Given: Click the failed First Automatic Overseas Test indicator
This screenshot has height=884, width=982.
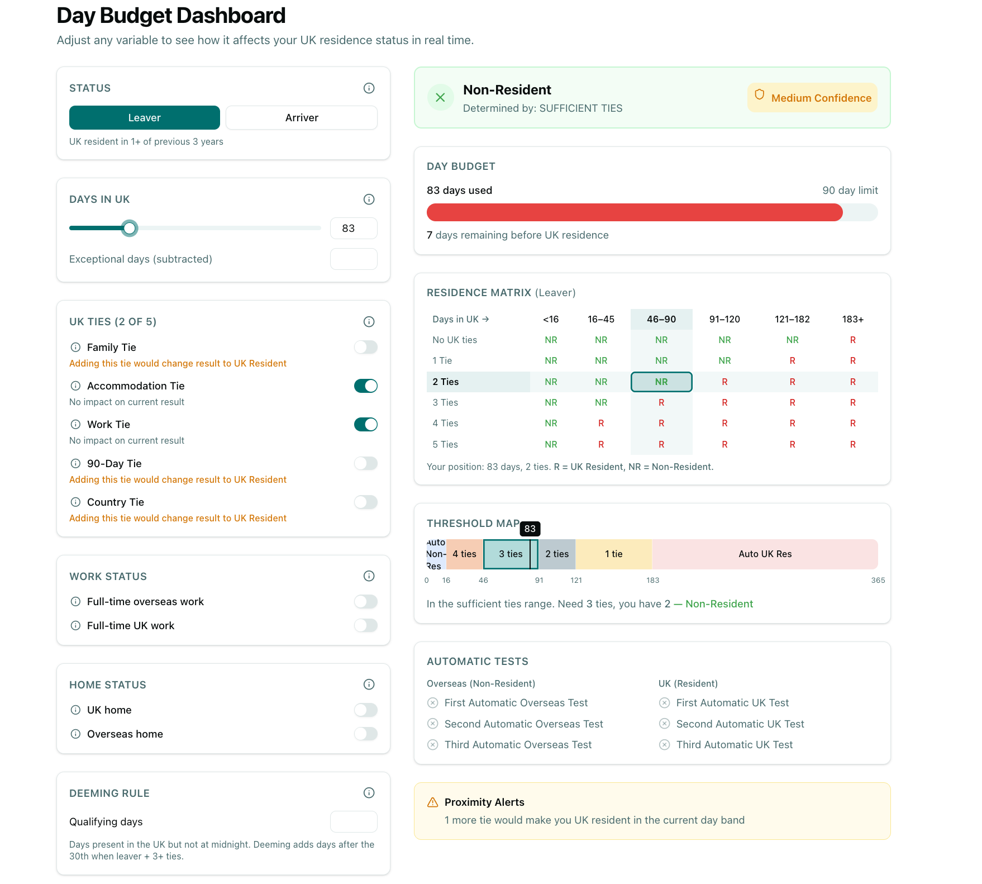Looking at the screenshot, I should (432, 702).
